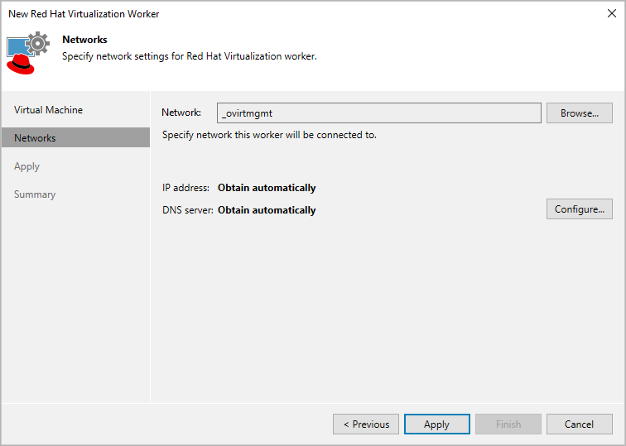Go to the Apply wizard step

pos(26,166)
